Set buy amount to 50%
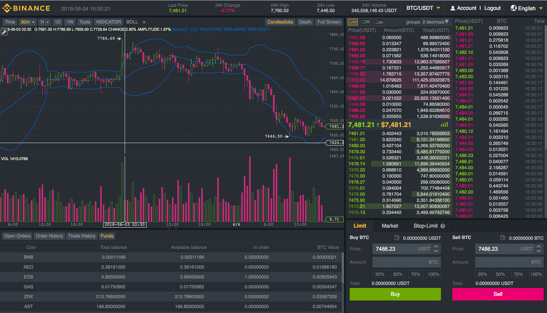 click(x=398, y=274)
